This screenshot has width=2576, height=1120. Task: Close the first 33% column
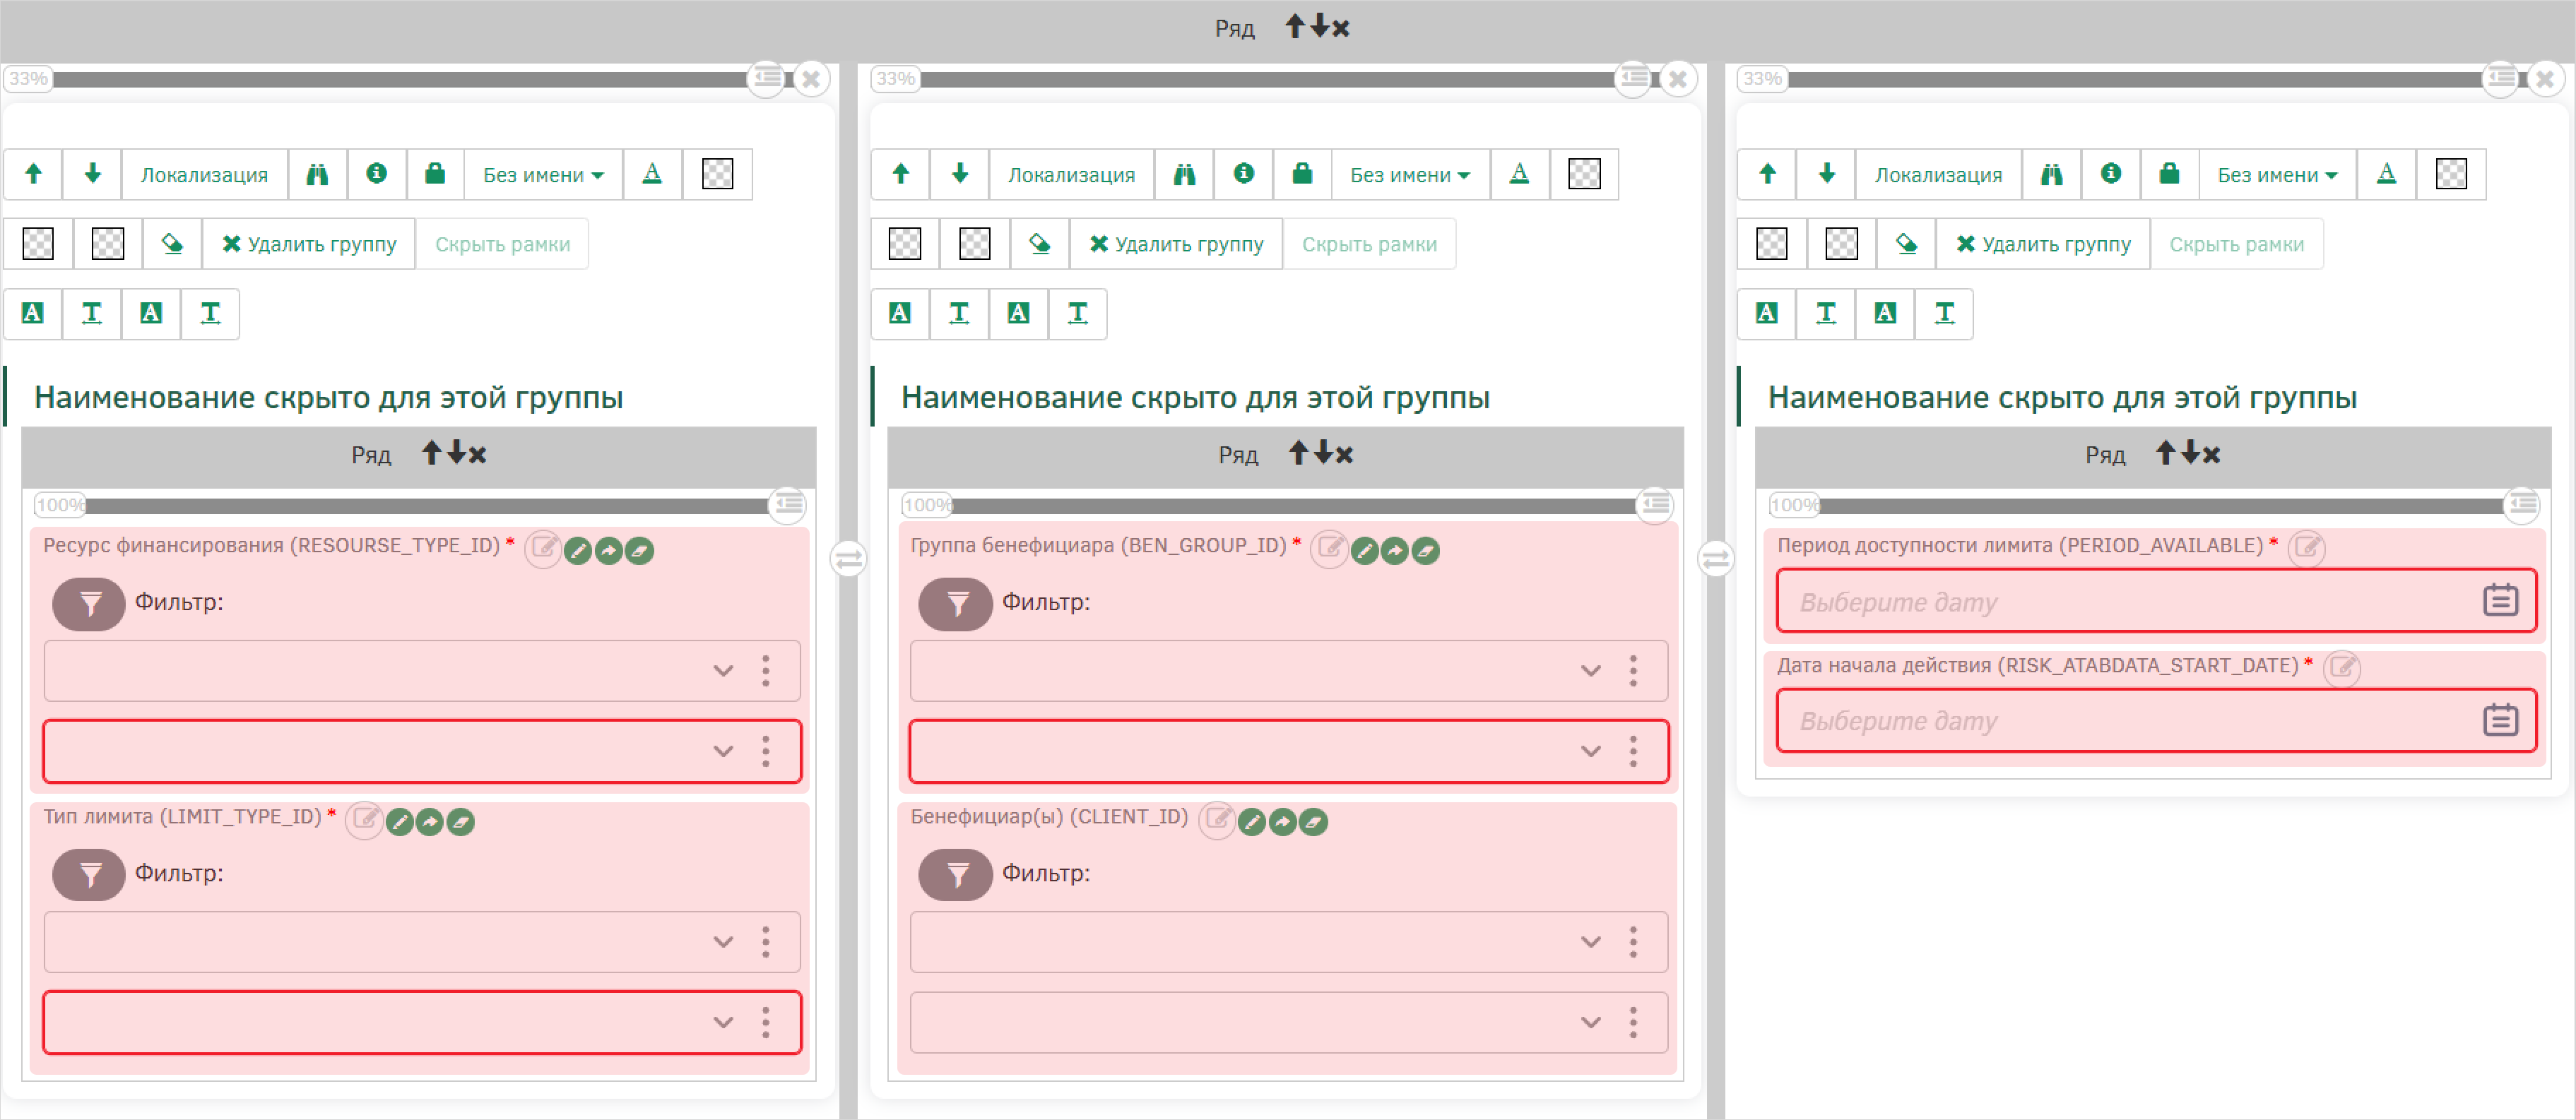(811, 79)
